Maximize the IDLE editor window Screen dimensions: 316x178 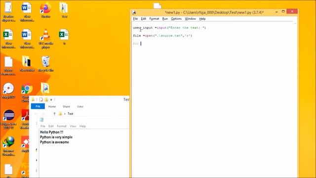(283, 11)
